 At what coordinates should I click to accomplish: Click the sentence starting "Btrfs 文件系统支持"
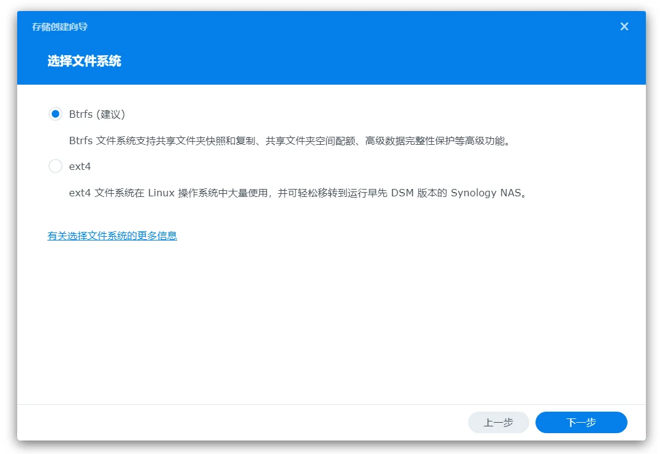pyautogui.click(x=290, y=140)
